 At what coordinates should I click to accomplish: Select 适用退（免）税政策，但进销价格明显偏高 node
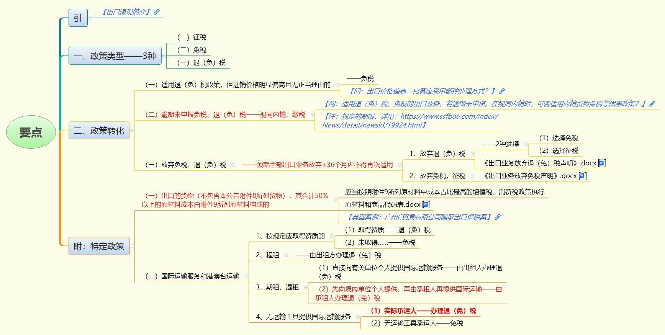click(x=237, y=85)
